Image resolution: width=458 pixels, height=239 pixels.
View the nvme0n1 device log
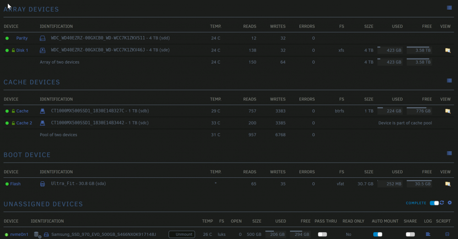click(x=428, y=234)
